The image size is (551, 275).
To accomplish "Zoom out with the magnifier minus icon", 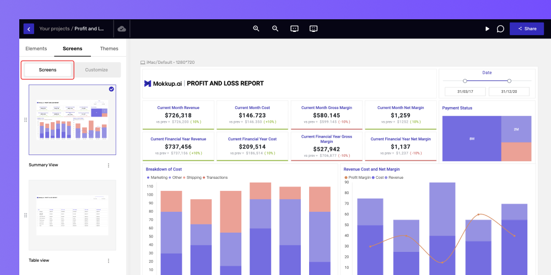I will 275,29.
